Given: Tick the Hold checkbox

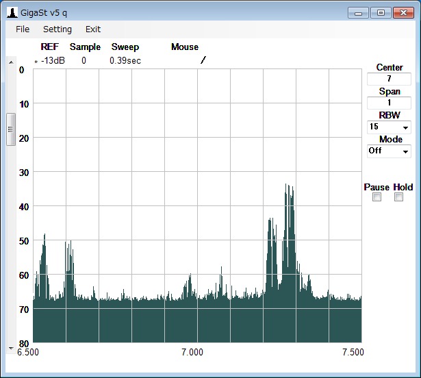Looking at the screenshot, I should coord(399,197).
